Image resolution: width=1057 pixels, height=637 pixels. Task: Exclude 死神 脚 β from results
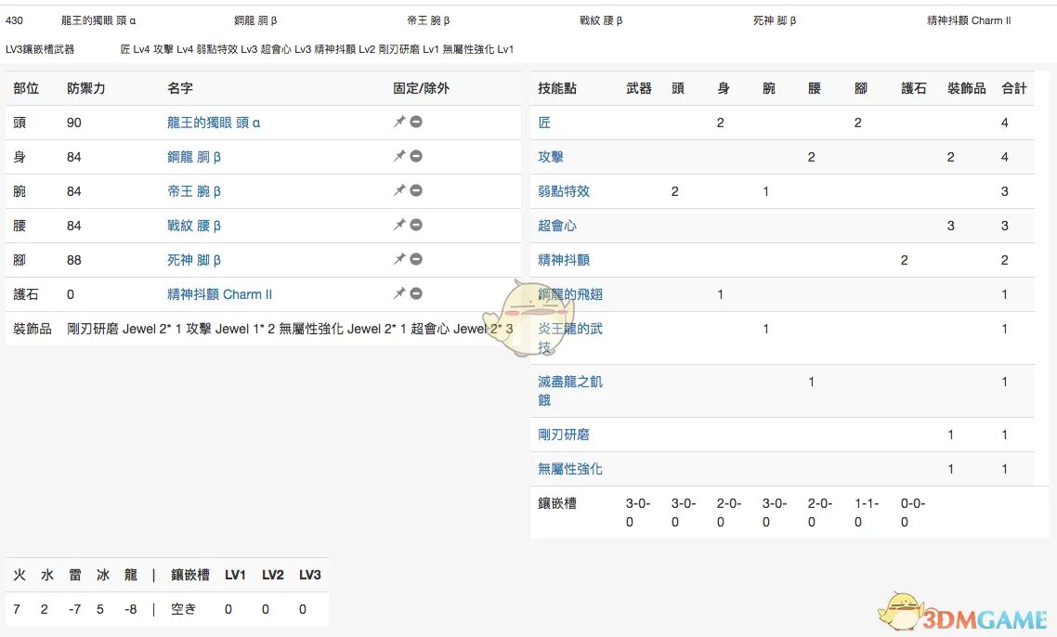pyautogui.click(x=415, y=259)
